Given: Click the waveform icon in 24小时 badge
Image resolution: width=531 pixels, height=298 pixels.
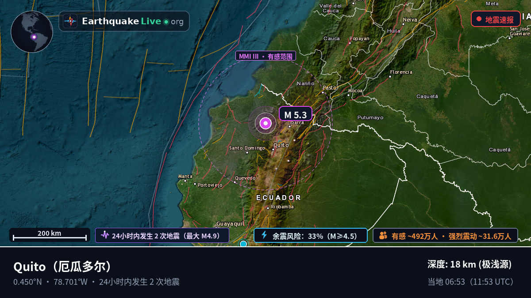Looking at the screenshot, I should 105,235.
